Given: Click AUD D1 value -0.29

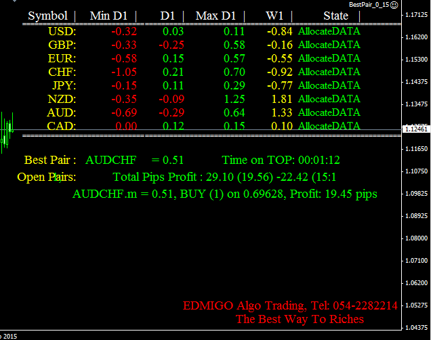Looking at the screenshot, I should tap(171, 112).
